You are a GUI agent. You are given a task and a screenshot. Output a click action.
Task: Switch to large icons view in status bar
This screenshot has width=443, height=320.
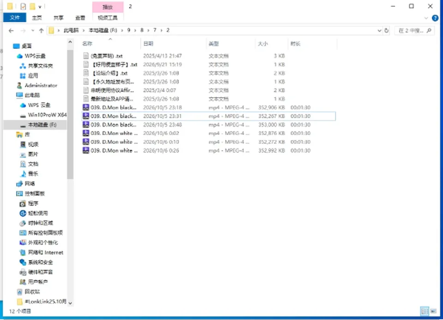coord(433,311)
